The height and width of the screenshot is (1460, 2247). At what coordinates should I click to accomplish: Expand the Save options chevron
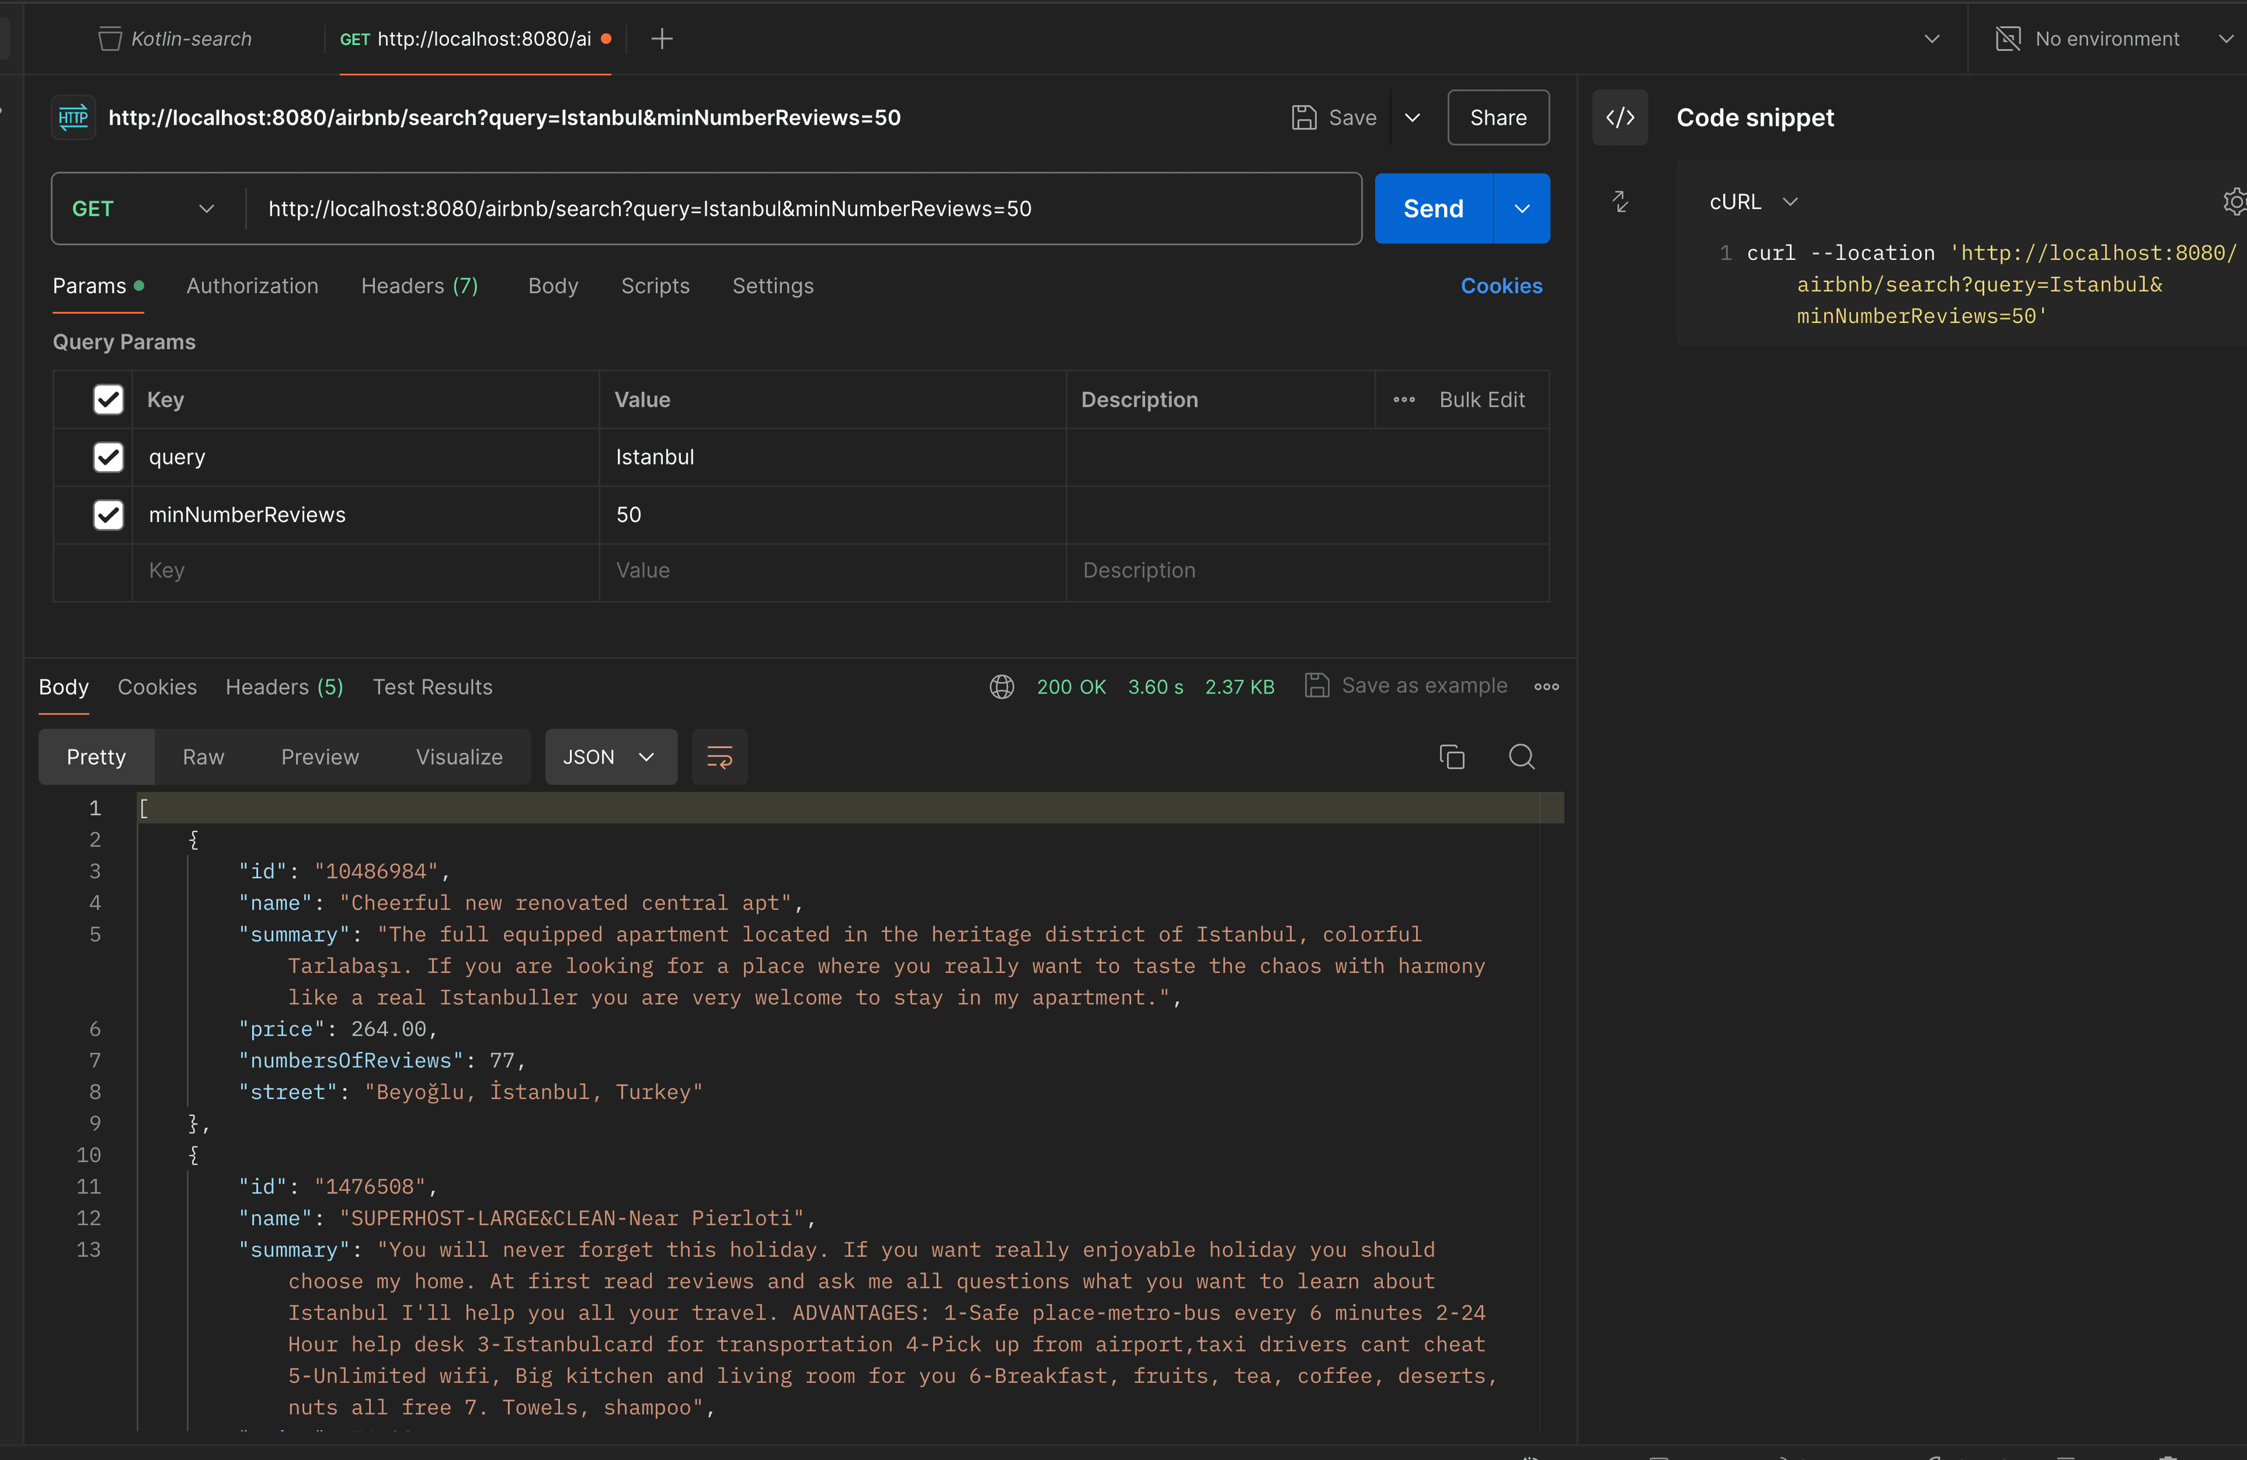pyautogui.click(x=1413, y=117)
